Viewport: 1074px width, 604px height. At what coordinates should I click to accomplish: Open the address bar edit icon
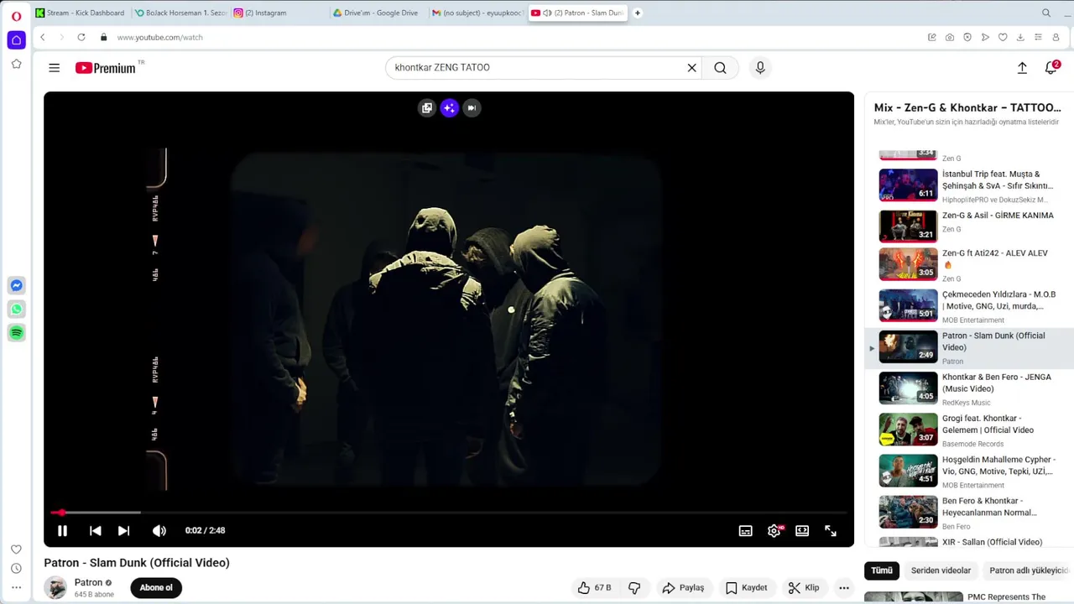(932, 37)
